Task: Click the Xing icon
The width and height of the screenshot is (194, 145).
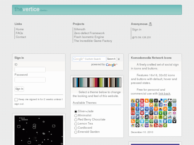Action: pos(142,125)
